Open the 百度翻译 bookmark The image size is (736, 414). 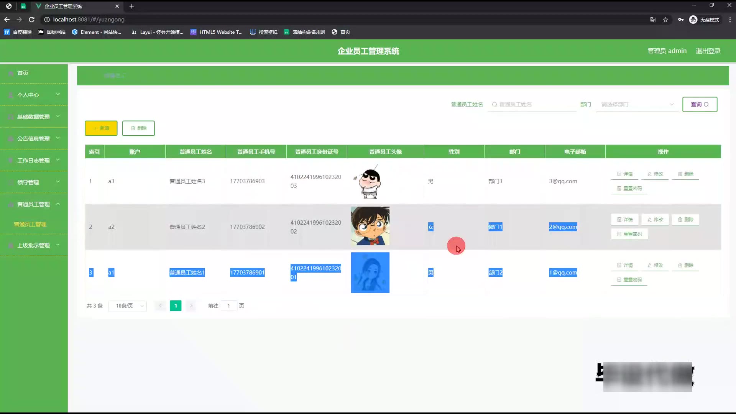coord(18,32)
